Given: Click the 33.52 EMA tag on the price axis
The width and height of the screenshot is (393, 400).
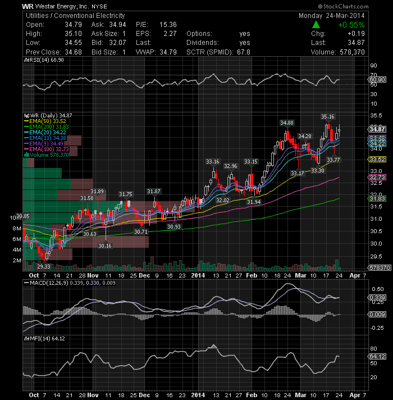Looking at the screenshot, I should (x=377, y=159).
